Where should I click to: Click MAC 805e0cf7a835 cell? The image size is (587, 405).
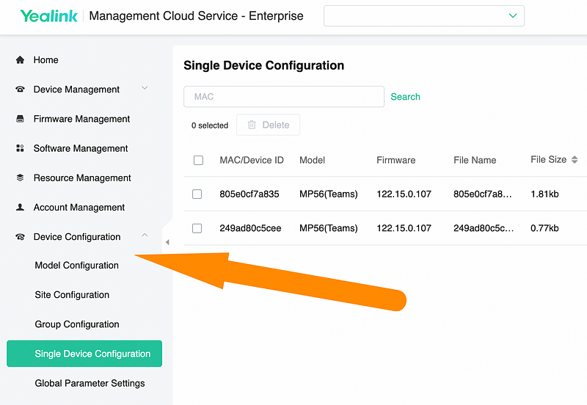[x=249, y=194]
